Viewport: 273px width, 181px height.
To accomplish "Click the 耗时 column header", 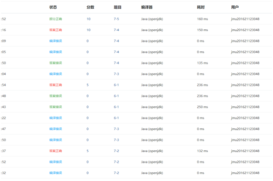I will (x=201, y=7).
